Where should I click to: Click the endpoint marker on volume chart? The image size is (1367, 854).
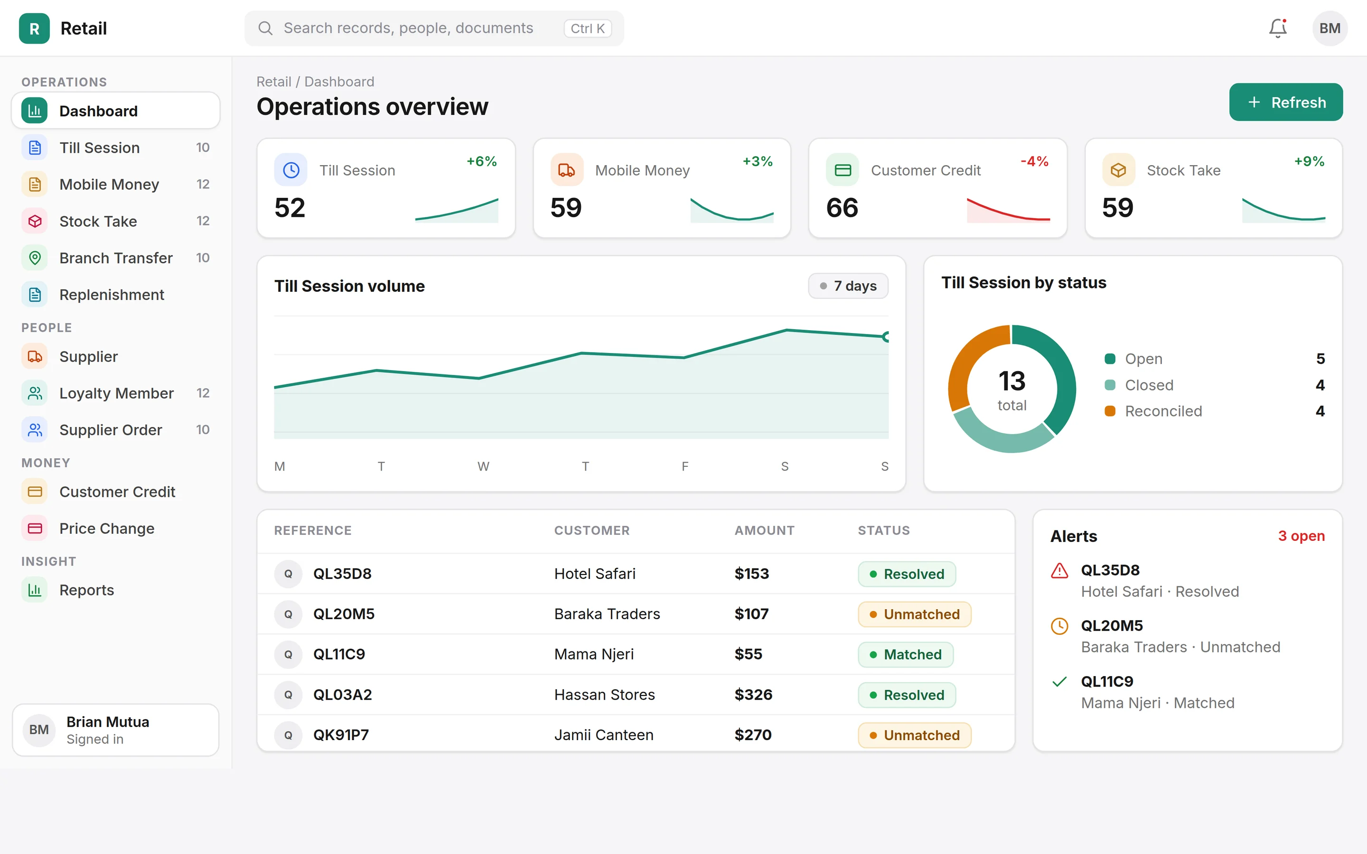(886, 337)
